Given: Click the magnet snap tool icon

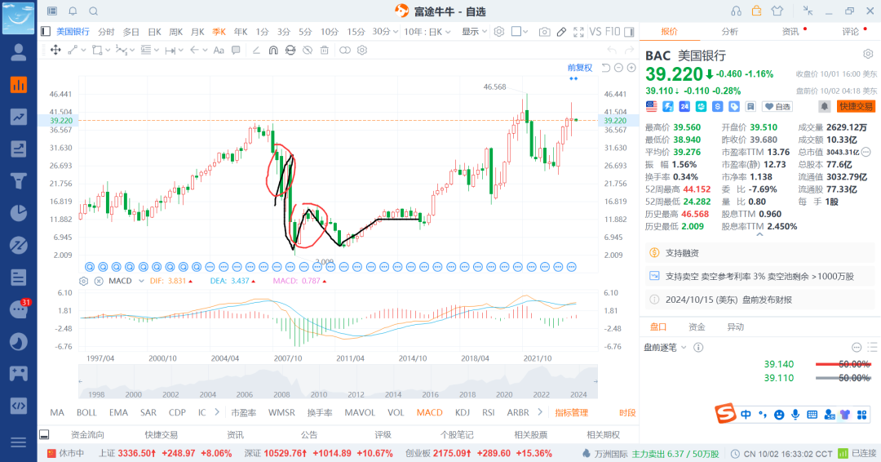Looking at the screenshot, I should point(273,50).
